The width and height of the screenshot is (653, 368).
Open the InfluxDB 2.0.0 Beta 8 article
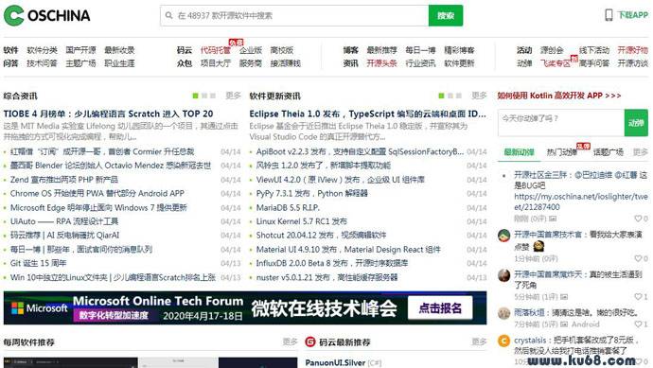(332, 263)
